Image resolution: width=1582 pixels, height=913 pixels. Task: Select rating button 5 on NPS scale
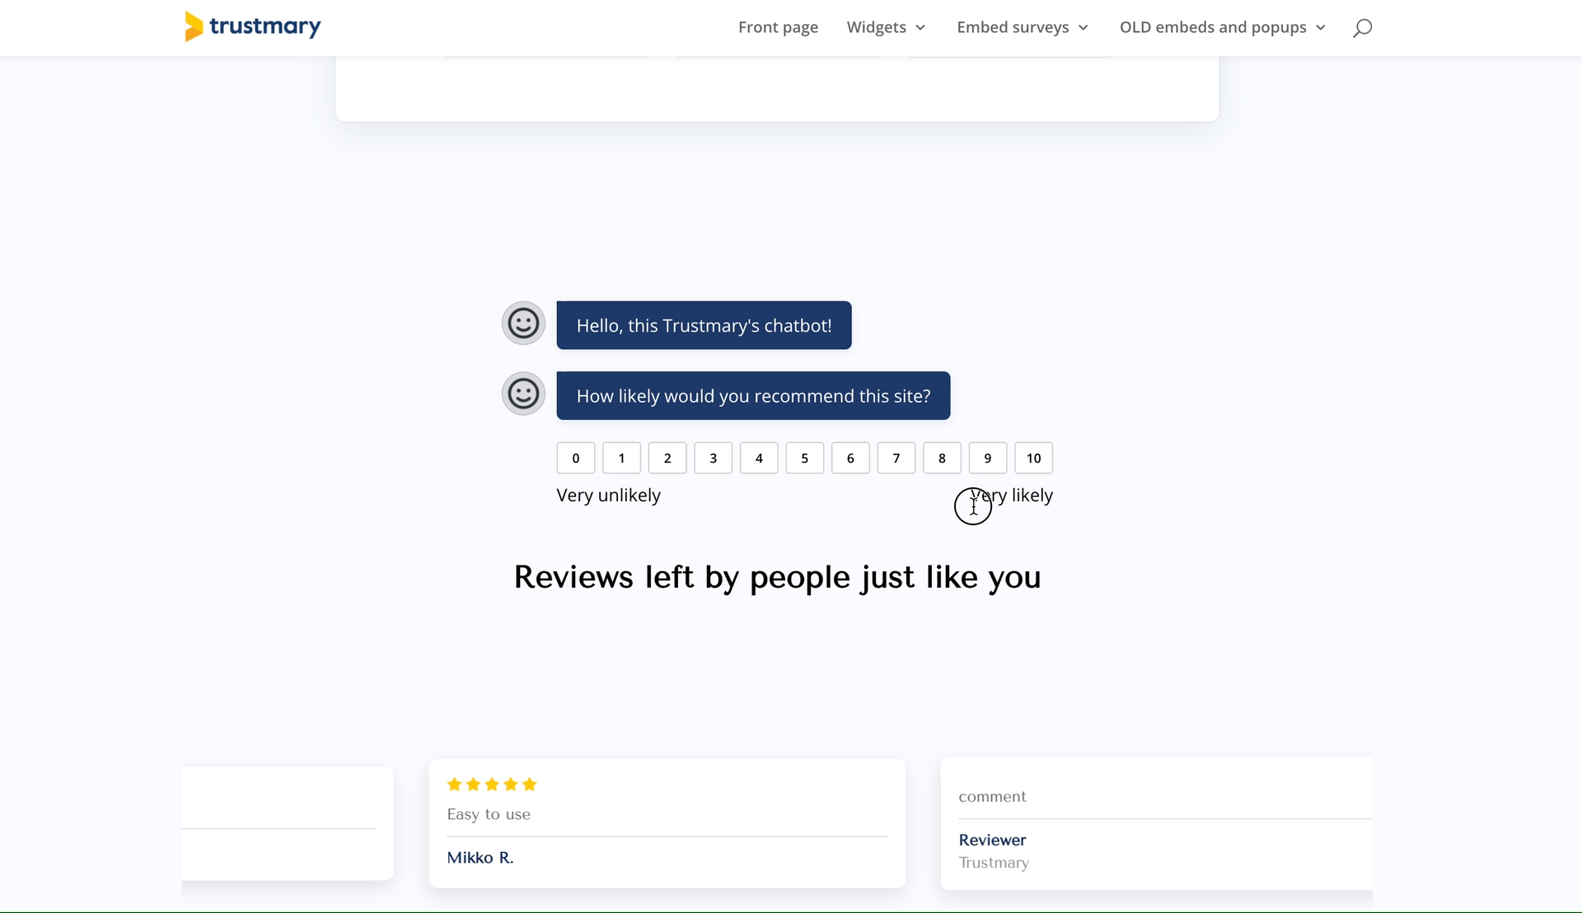[x=804, y=458]
